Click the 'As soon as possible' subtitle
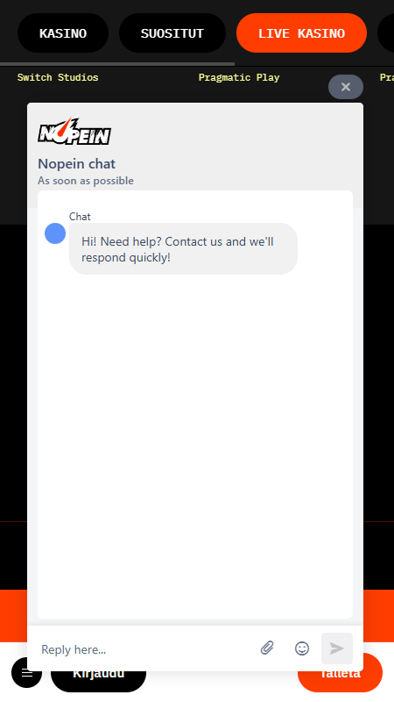This screenshot has width=394, height=702. coord(85,181)
